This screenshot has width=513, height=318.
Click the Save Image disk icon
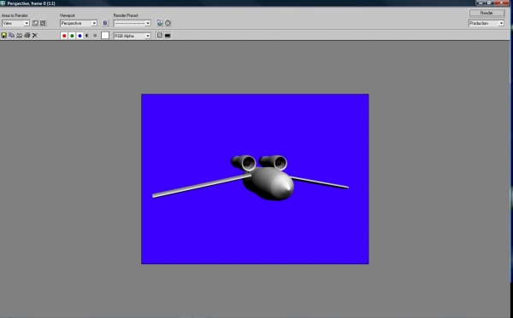click(3, 35)
